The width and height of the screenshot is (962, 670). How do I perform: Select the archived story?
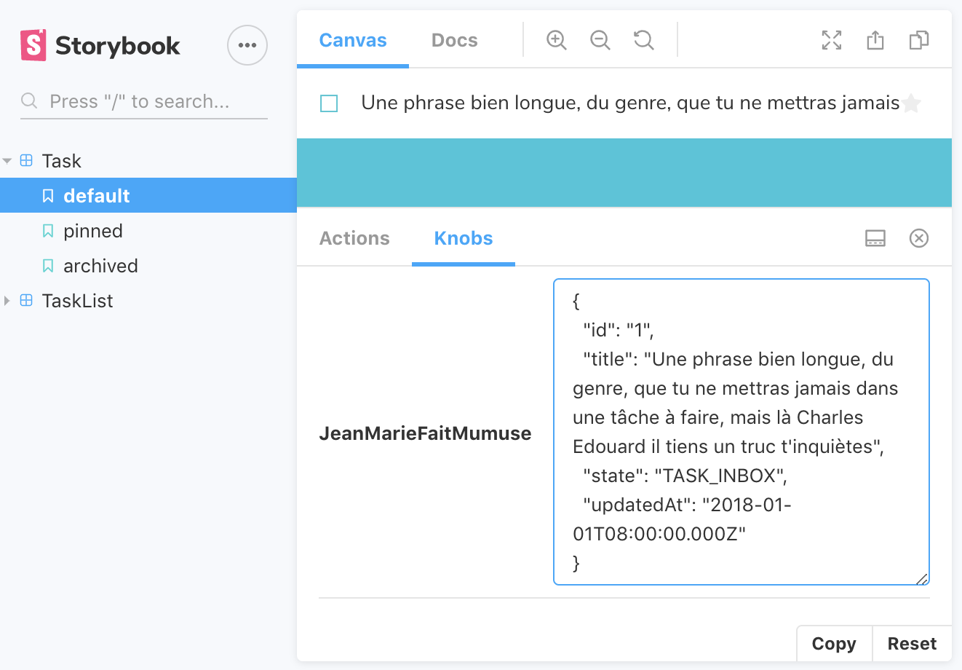100,266
